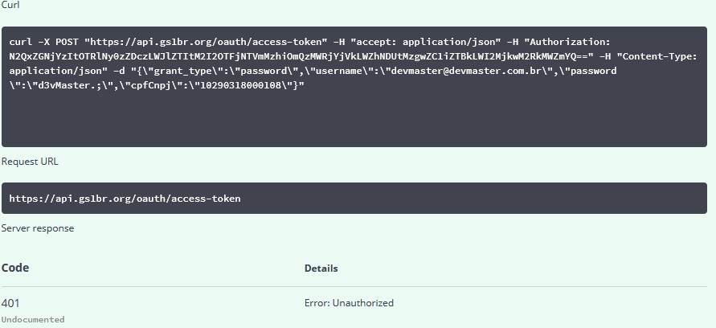Click the 401 response code
Image resolution: width=716 pixels, height=328 pixels.
(x=10, y=303)
